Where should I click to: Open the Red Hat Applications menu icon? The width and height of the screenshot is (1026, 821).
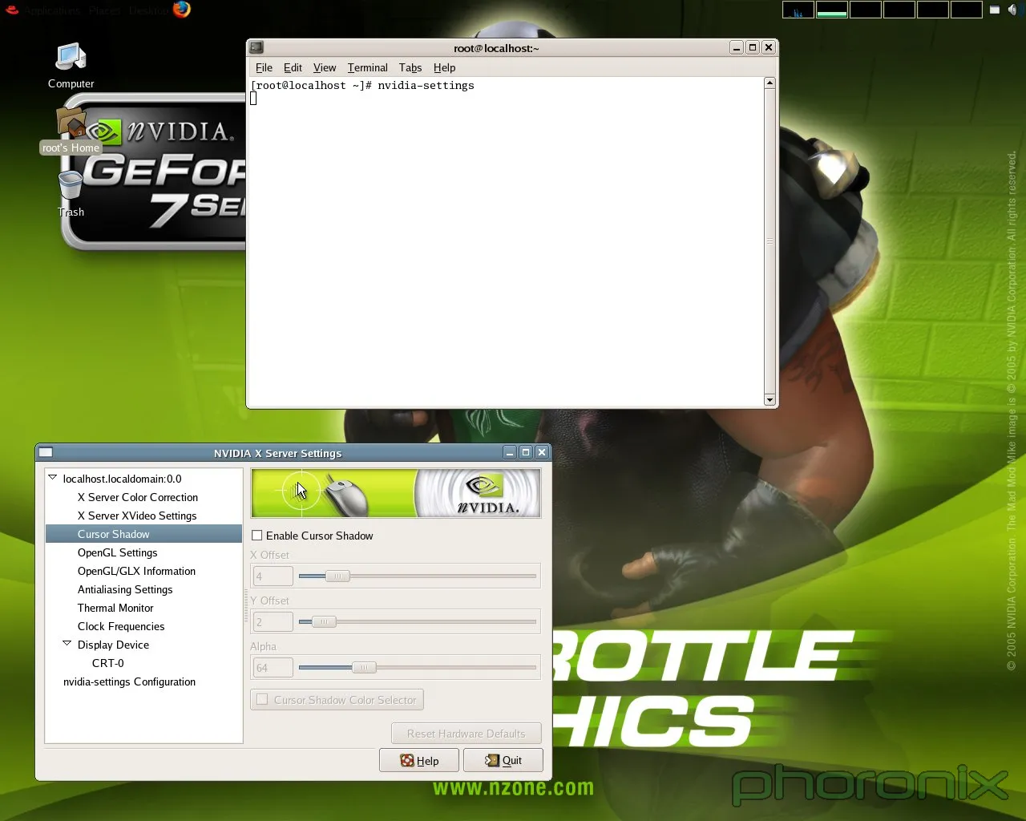[12, 10]
